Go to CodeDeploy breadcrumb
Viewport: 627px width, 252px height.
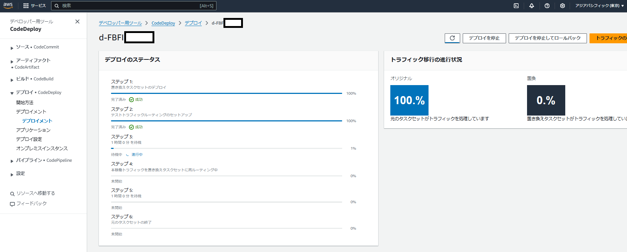coord(163,23)
